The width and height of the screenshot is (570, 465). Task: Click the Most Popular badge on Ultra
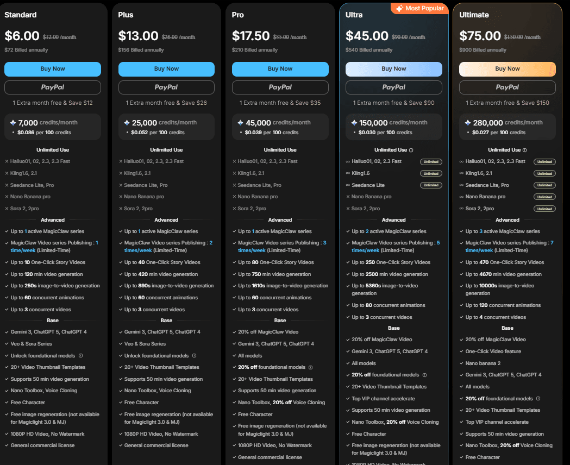[420, 8]
